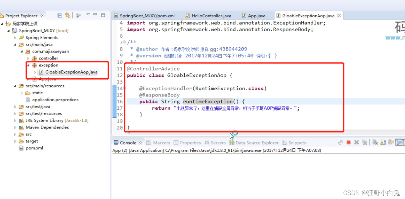Expand the Spring Elements node
405x199 pixels.
point(15,38)
